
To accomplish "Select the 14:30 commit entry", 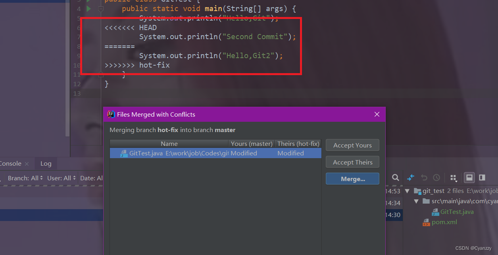I will coord(393,215).
